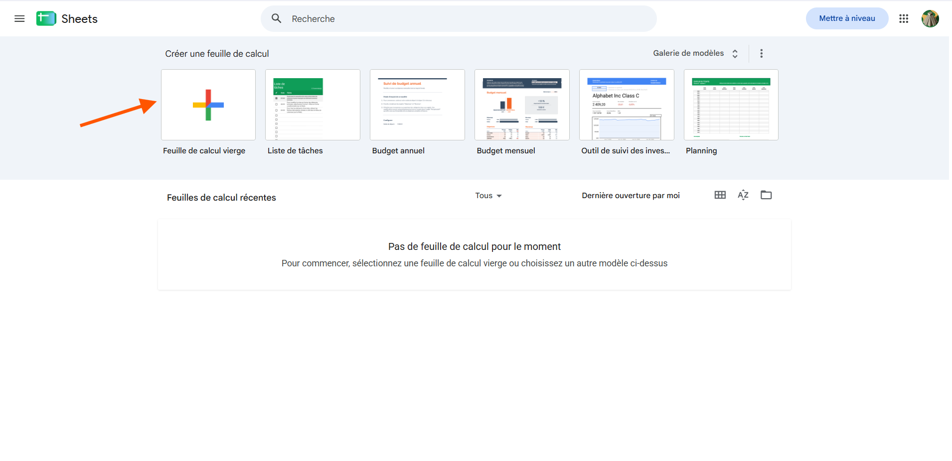Open the template section's three-dot menu
This screenshot has width=952, height=461.
tap(761, 53)
